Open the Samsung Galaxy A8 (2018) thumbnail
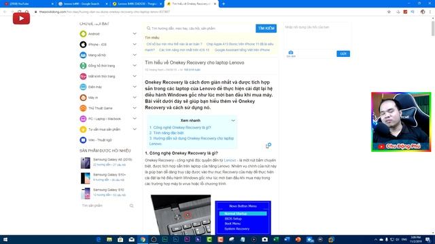 (x=86, y=163)
